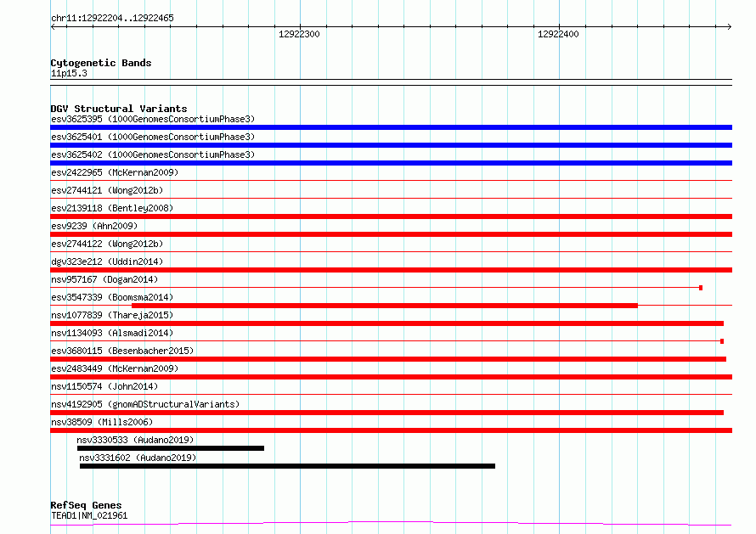756x534 pixels.
Task: Select the esv2139118 (Bentley2008) label
Action: (x=112, y=208)
